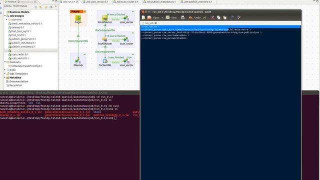Expand the Code tree node
Viewport: 320px width, 180px height.
point(5,69)
